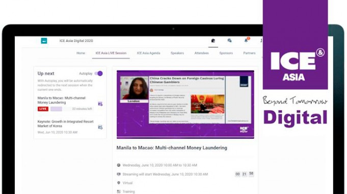The width and height of the screenshot is (347, 194).
Task: Toggle the Autoplay switch off
Action: (x=98, y=74)
